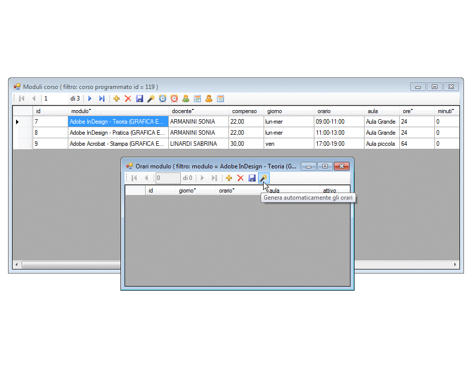Generate schedules with wand in Orari modulo
The width and height of the screenshot is (472, 368).
264,178
